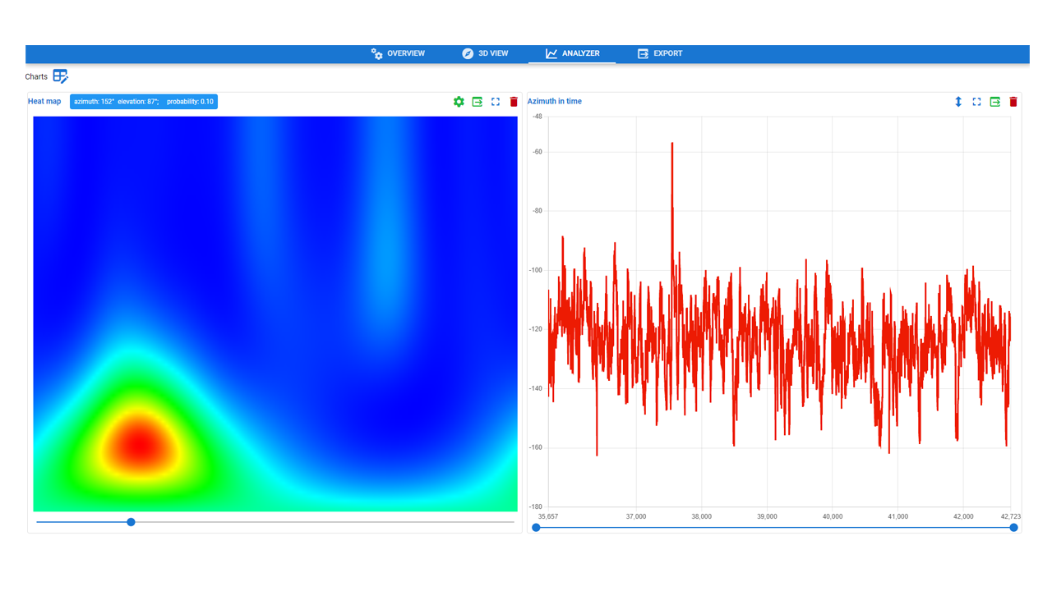Select the EXPORT tab
Viewport: 1052px width, 591px height.
[667, 53]
